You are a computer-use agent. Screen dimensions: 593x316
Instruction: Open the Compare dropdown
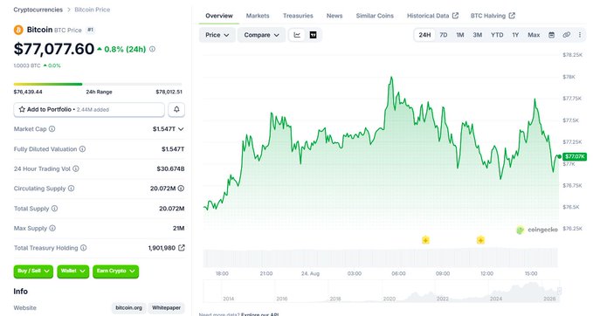point(261,35)
